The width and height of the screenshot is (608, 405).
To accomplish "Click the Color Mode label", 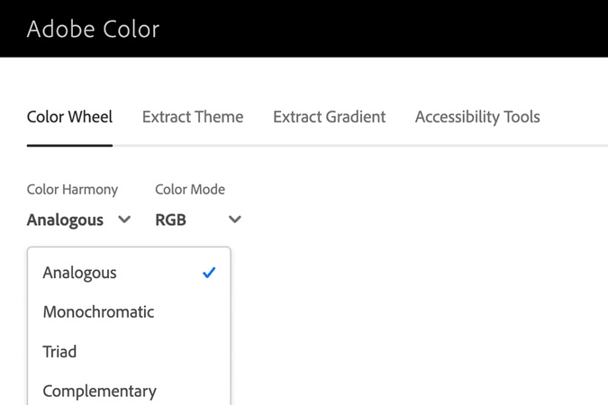I will coord(190,190).
